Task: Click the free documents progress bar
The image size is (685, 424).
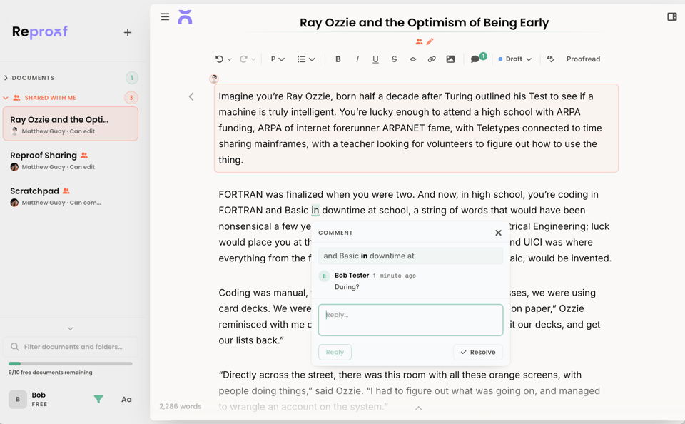Action: click(x=71, y=363)
